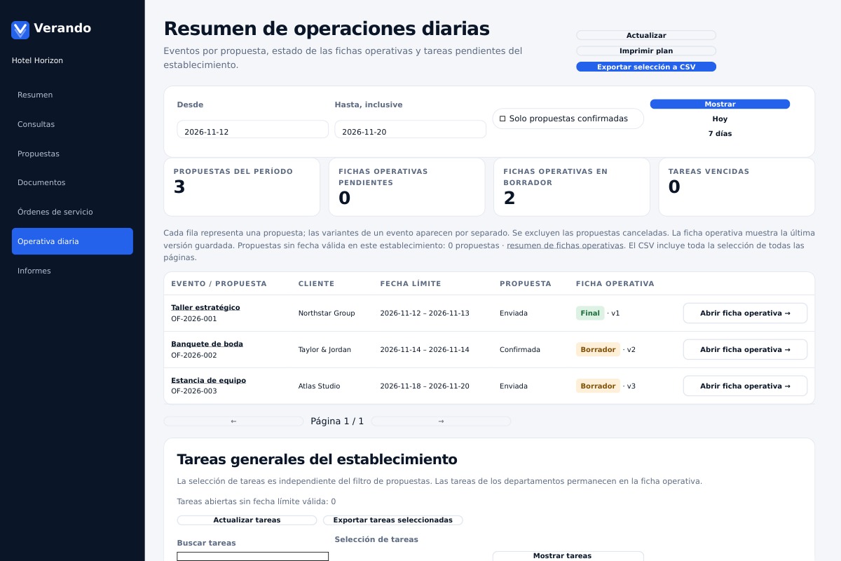841x561 pixels.
Task: Select Operativa diaria in the sidebar
Action: click(x=72, y=241)
